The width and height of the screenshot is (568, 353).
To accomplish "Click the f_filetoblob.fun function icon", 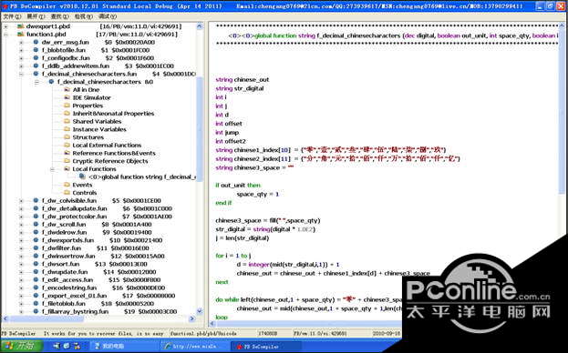I will 36,304.
